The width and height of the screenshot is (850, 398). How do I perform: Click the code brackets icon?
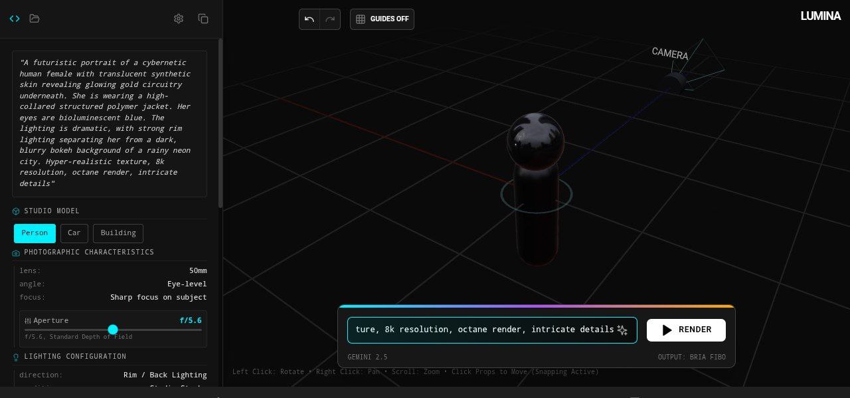tap(15, 19)
